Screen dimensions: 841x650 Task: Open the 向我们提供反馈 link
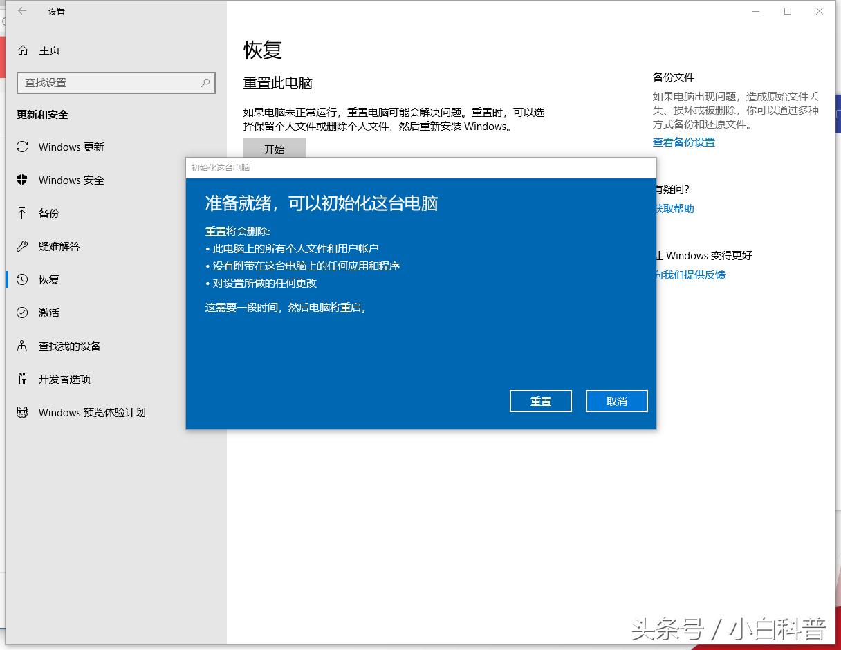690,275
